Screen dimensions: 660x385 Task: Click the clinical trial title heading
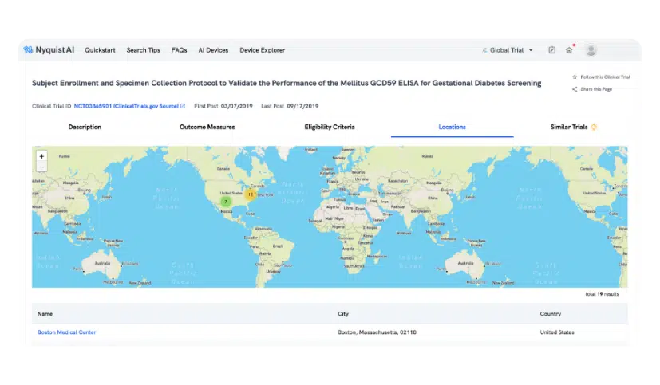click(x=287, y=83)
